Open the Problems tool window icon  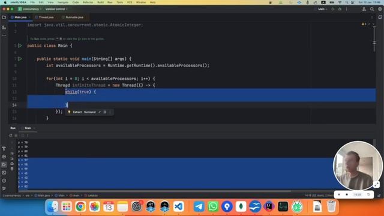coord(4,181)
